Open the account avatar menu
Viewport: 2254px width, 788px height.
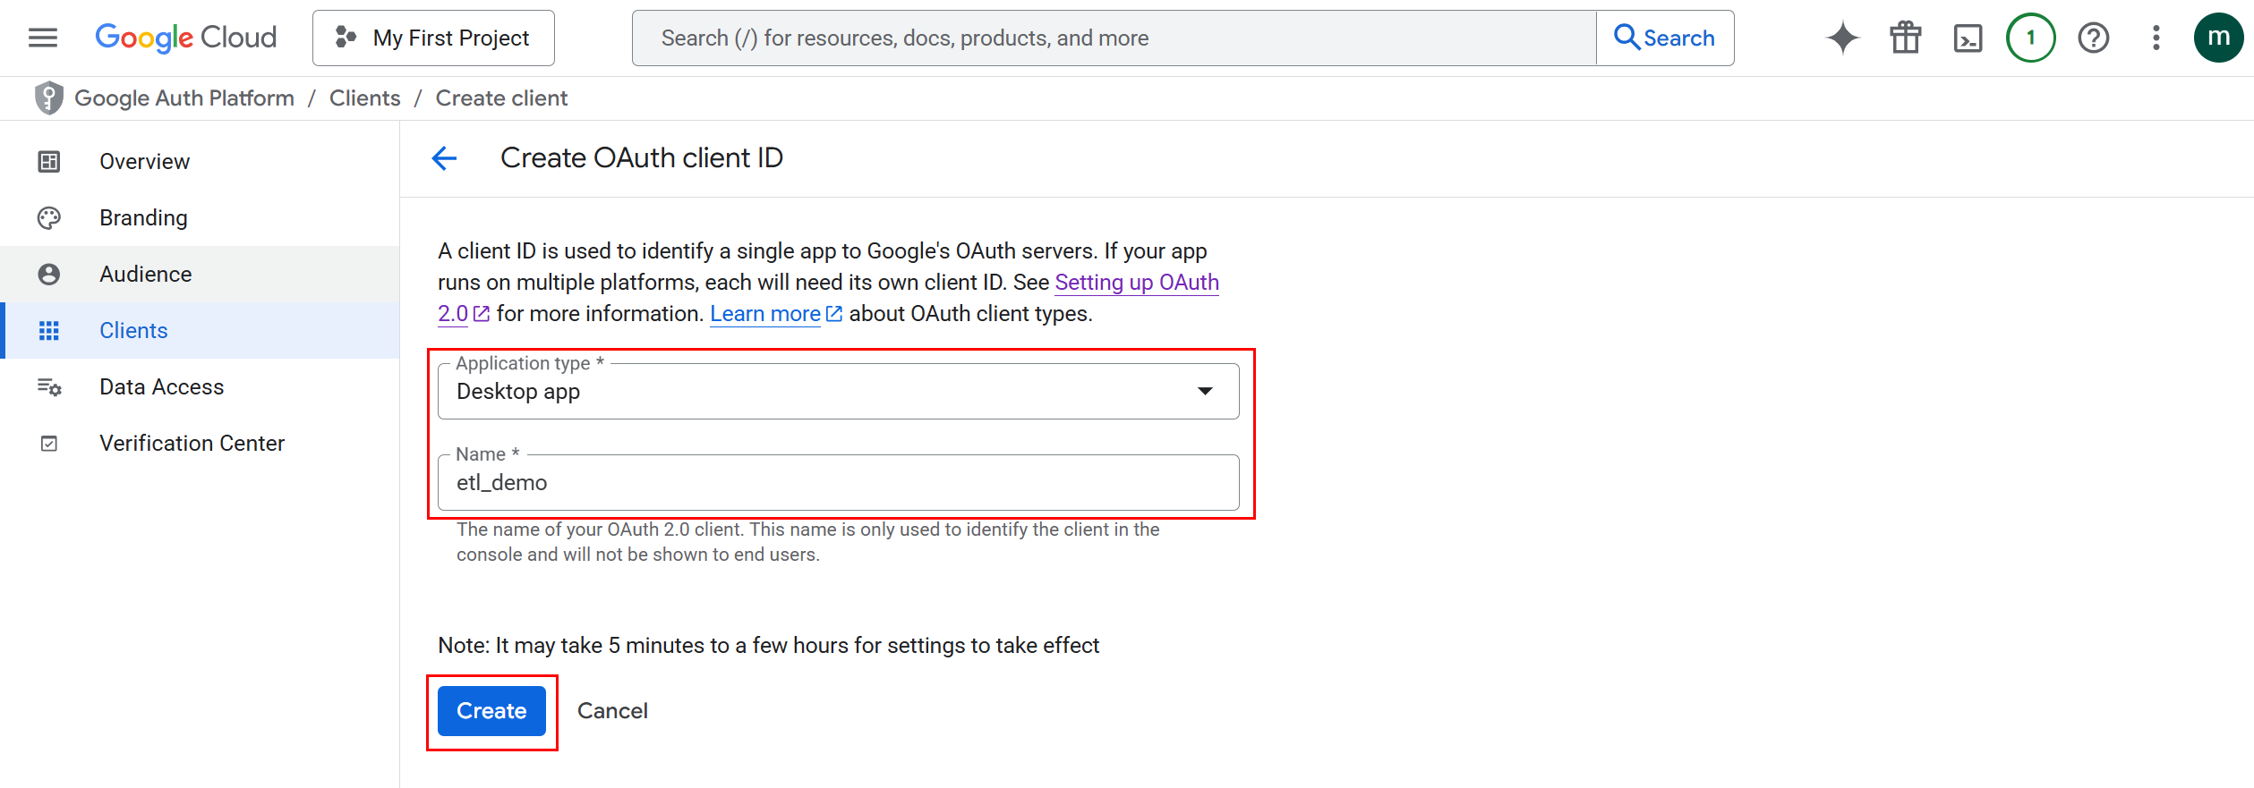coord(2218,38)
